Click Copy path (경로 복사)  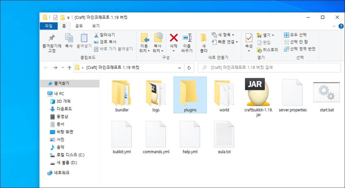[x=105, y=42]
